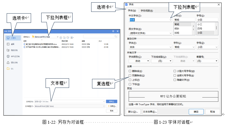Enable the 删除线 strikethrough checkbox
Viewport: 225px width, 126px height.
click(130, 71)
